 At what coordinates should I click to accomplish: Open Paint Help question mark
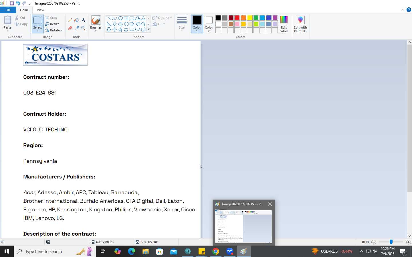[409, 10]
